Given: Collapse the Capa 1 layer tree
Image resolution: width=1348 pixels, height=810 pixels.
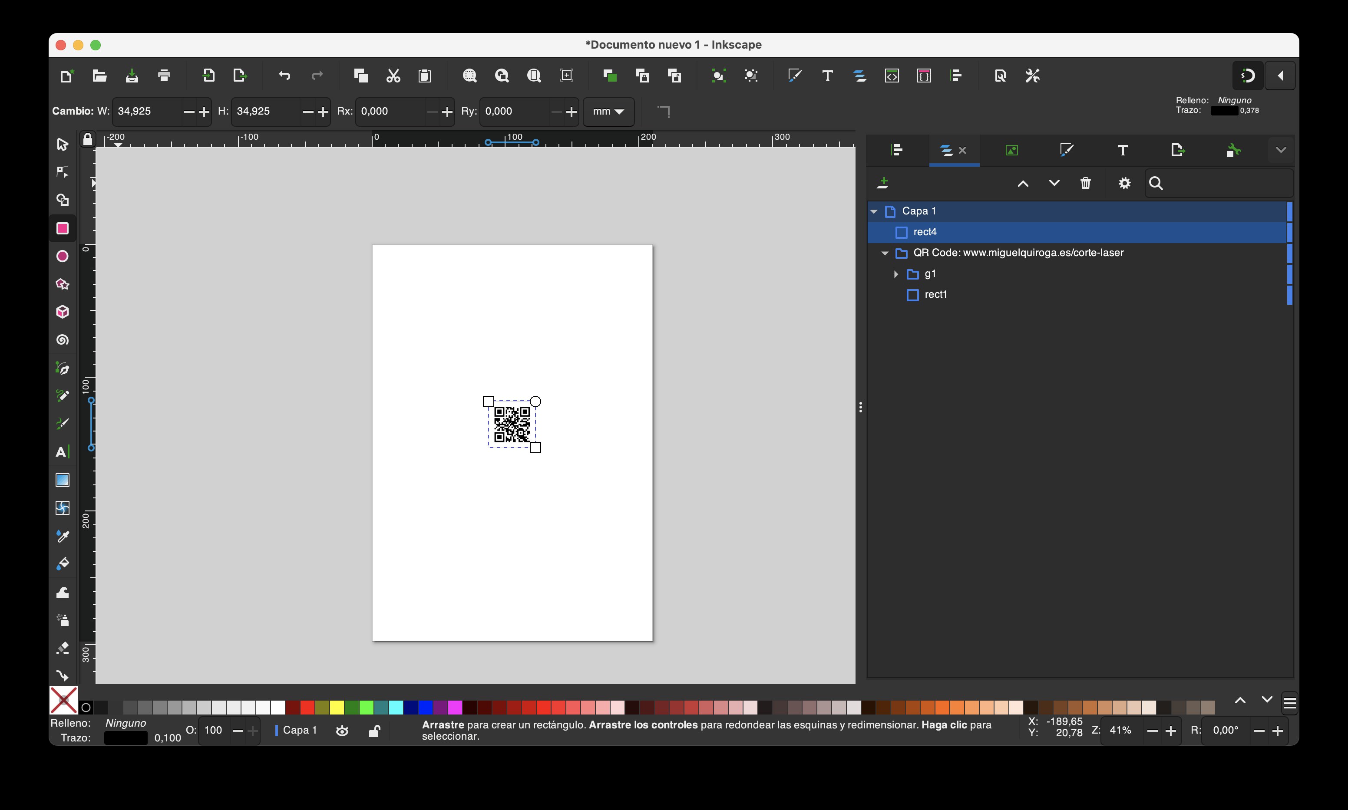Looking at the screenshot, I should coord(874,211).
